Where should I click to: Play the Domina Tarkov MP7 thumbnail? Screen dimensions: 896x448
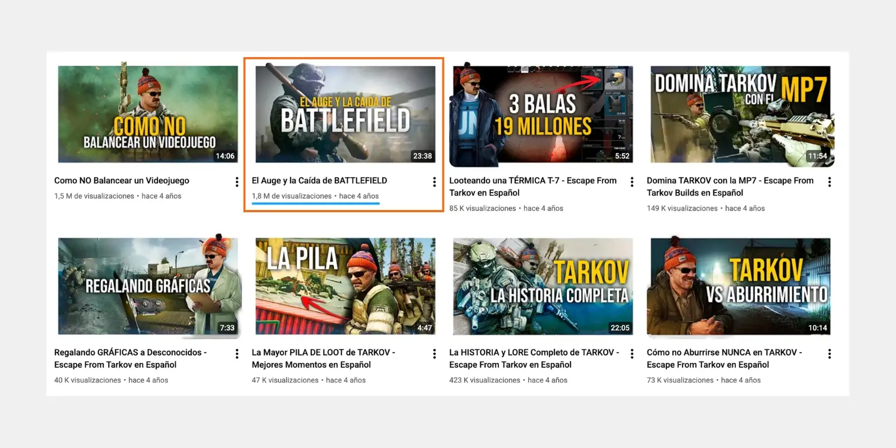tap(740, 114)
